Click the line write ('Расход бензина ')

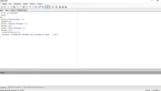[14, 24]
